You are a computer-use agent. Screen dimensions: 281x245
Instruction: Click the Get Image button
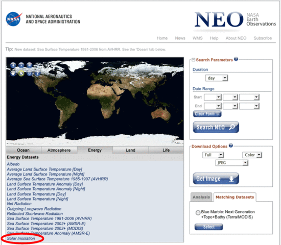click(x=216, y=179)
